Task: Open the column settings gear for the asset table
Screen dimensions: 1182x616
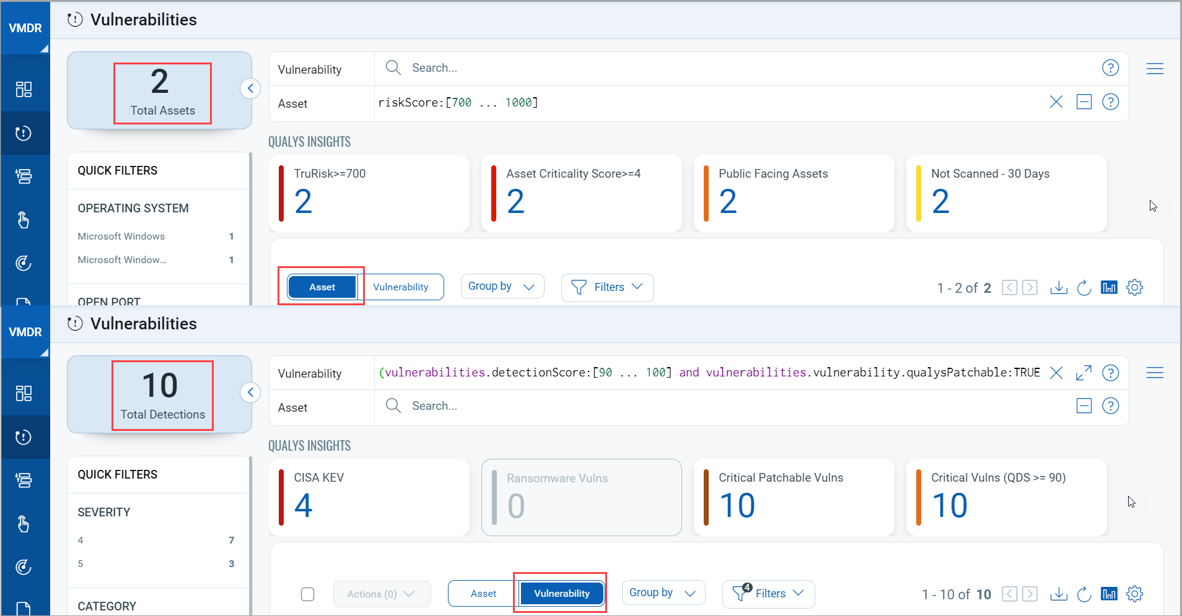Action: (x=1136, y=287)
